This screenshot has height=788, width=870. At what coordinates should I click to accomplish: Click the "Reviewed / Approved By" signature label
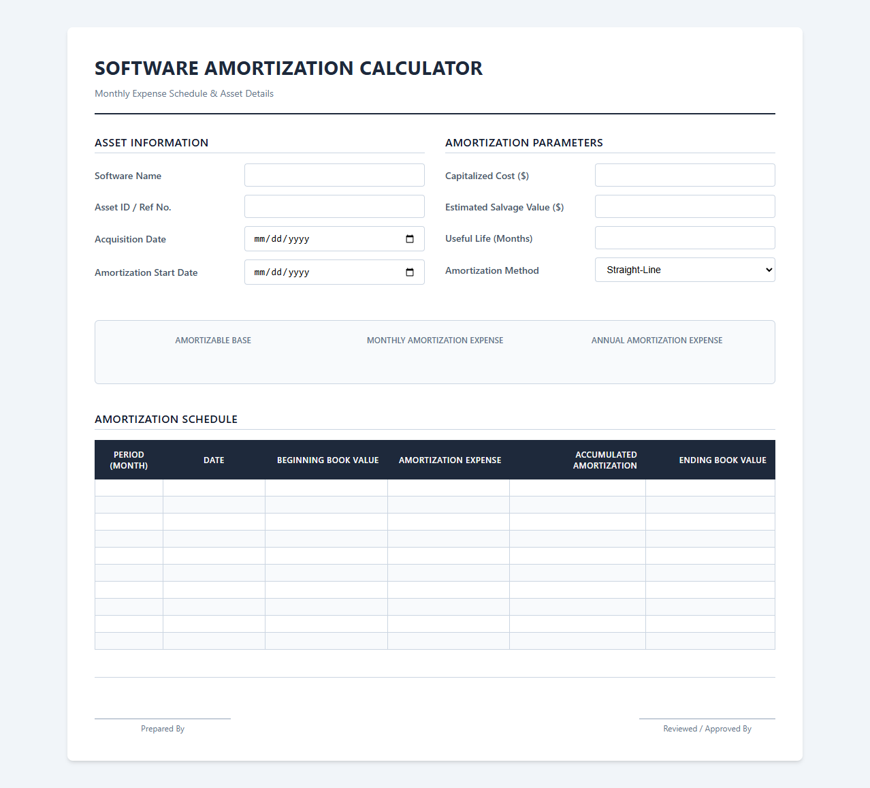point(707,729)
